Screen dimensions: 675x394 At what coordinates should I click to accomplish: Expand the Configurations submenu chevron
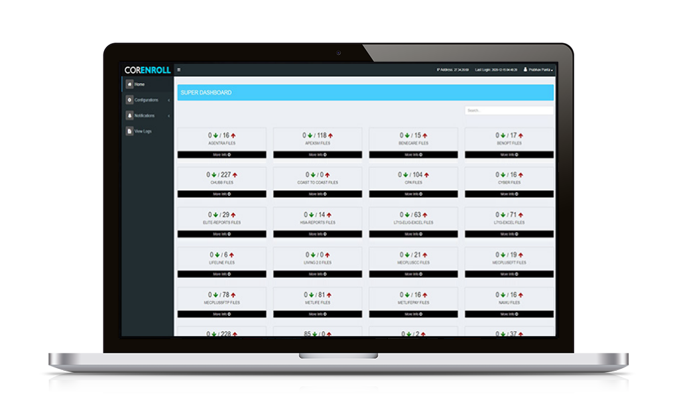coord(169,99)
